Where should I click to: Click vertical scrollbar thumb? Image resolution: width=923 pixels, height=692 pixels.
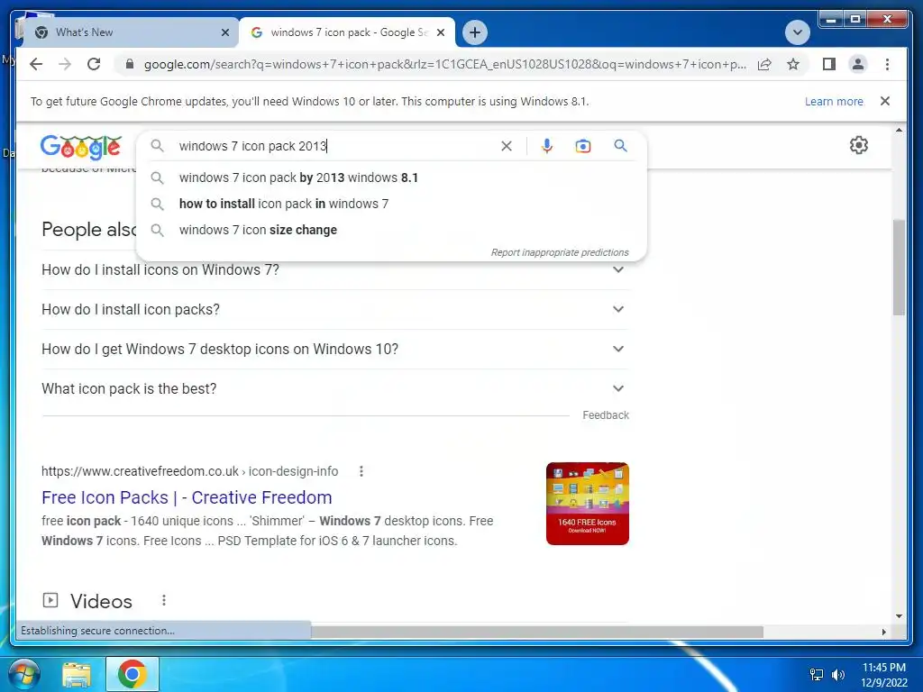(x=899, y=268)
